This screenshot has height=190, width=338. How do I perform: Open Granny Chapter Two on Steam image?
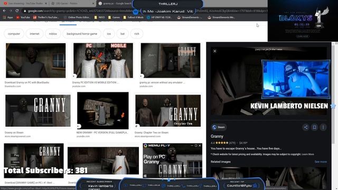pyautogui.click(x=168, y=111)
